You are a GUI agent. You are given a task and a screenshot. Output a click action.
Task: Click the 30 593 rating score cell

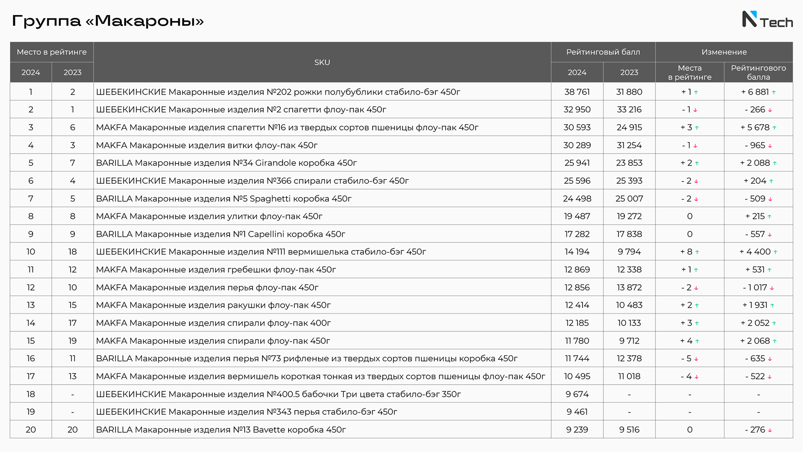pyautogui.click(x=577, y=127)
